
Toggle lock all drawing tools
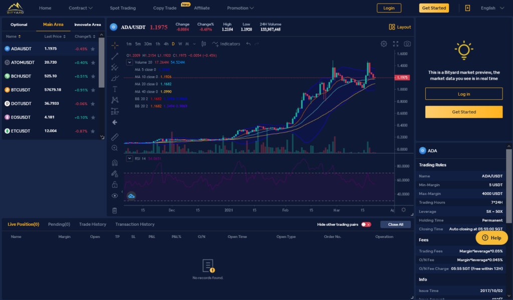(x=115, y=185)
